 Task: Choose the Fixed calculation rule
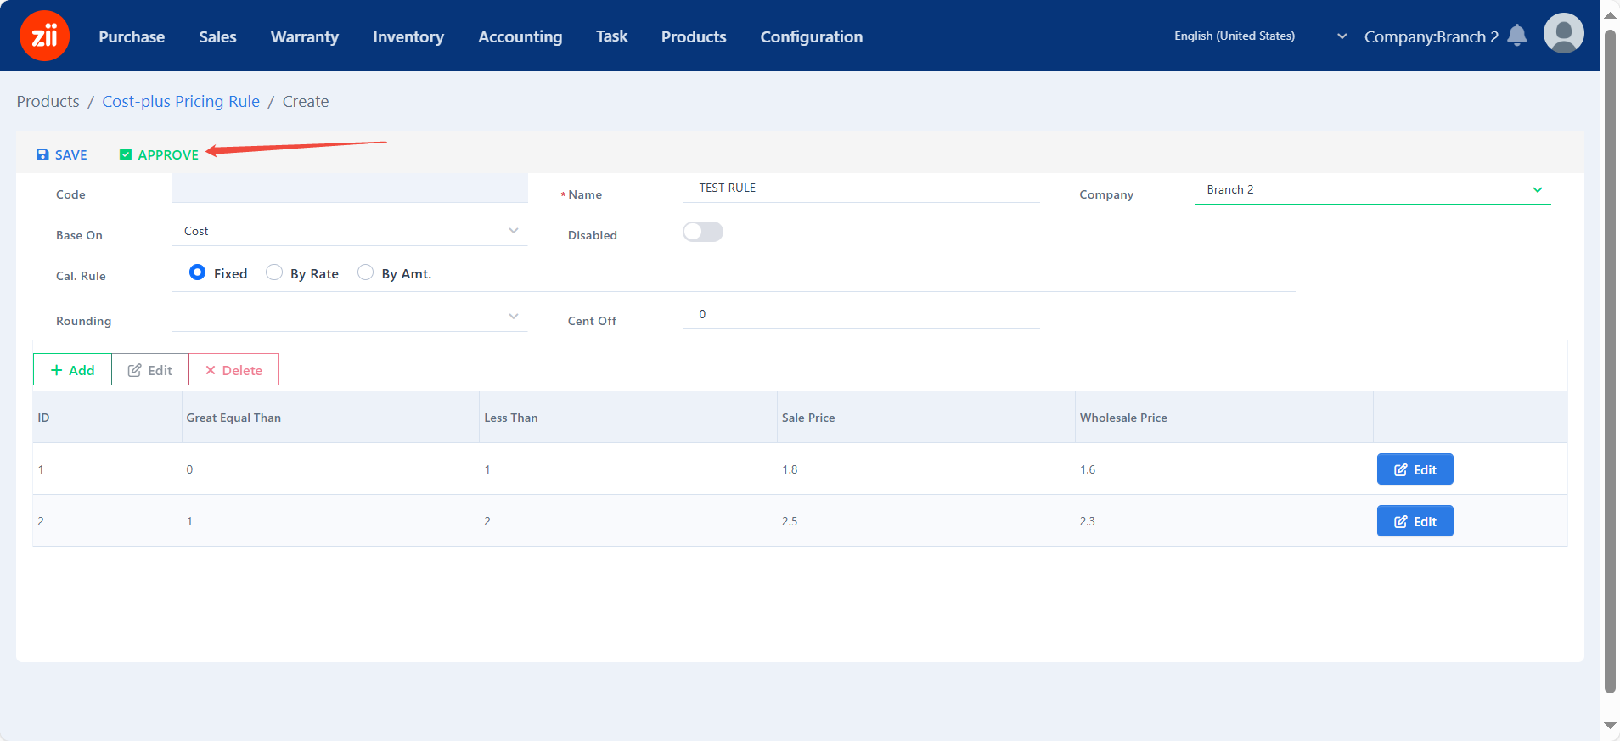pyautogui.click(x=197, y=272)
